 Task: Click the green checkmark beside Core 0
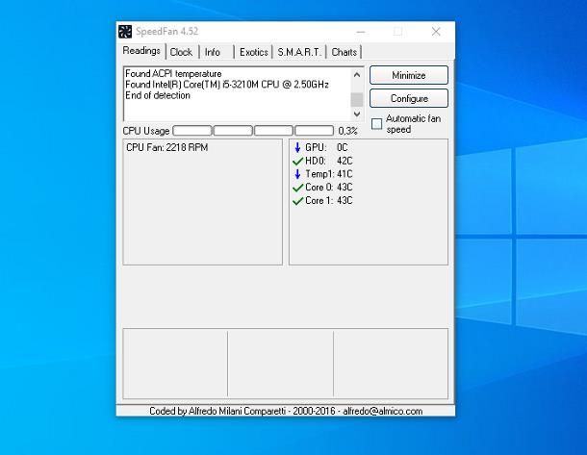[297, 188]
